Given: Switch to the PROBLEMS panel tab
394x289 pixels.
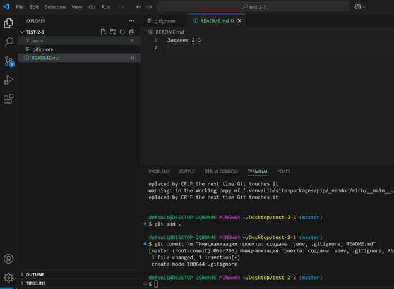Looking at the screenshot, I should pyautogui.click(x=159, y=171).
